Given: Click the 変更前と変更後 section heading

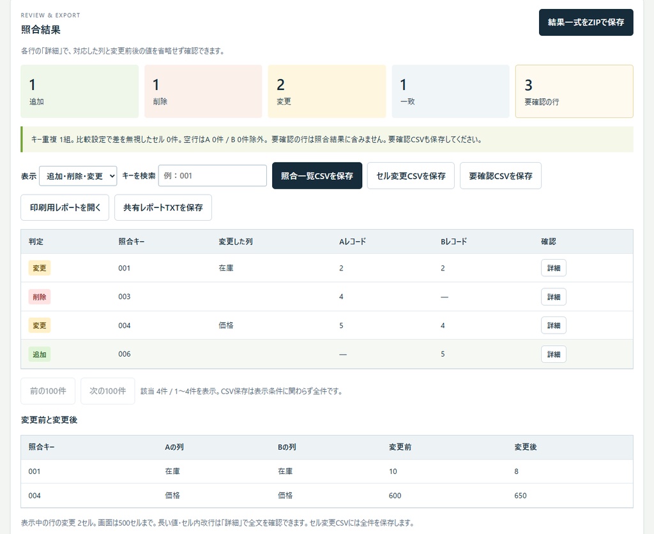Looking at the screenshot, I should [x=49, y=420].
